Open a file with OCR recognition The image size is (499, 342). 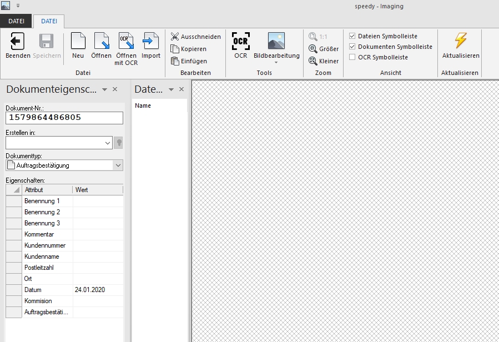pos(126,42)
